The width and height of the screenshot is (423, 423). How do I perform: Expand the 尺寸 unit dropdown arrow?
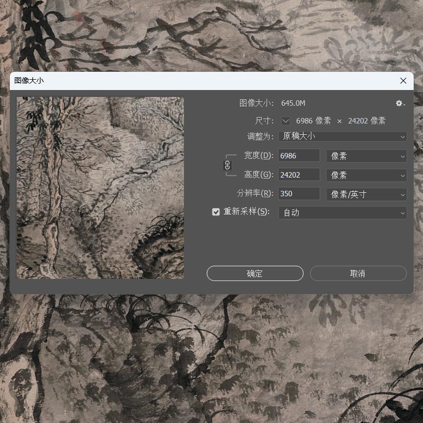pyautogui.click(x=286, y=121)
